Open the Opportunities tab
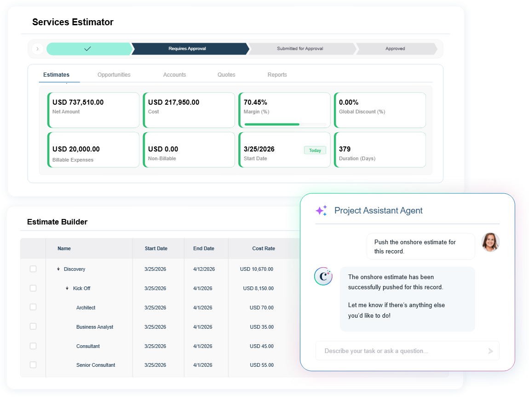529x398 pixels. coord(114,75)
